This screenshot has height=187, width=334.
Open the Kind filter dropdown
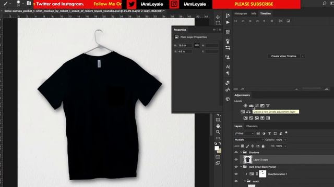(x=244, y=133)
